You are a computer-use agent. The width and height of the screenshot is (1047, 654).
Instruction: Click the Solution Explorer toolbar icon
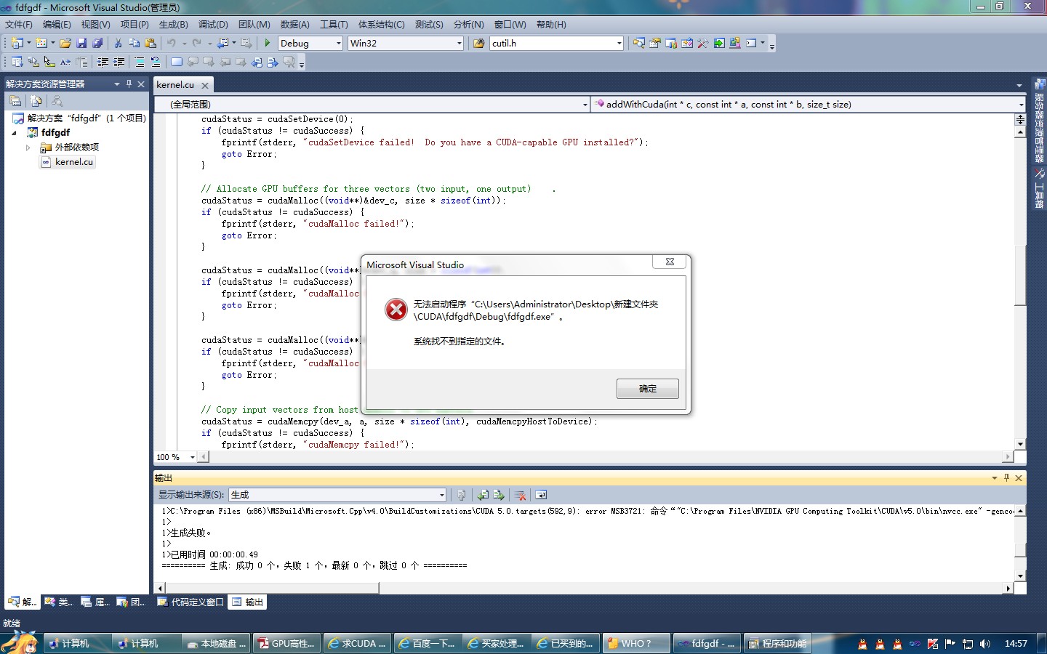click(x=639, y=44)
